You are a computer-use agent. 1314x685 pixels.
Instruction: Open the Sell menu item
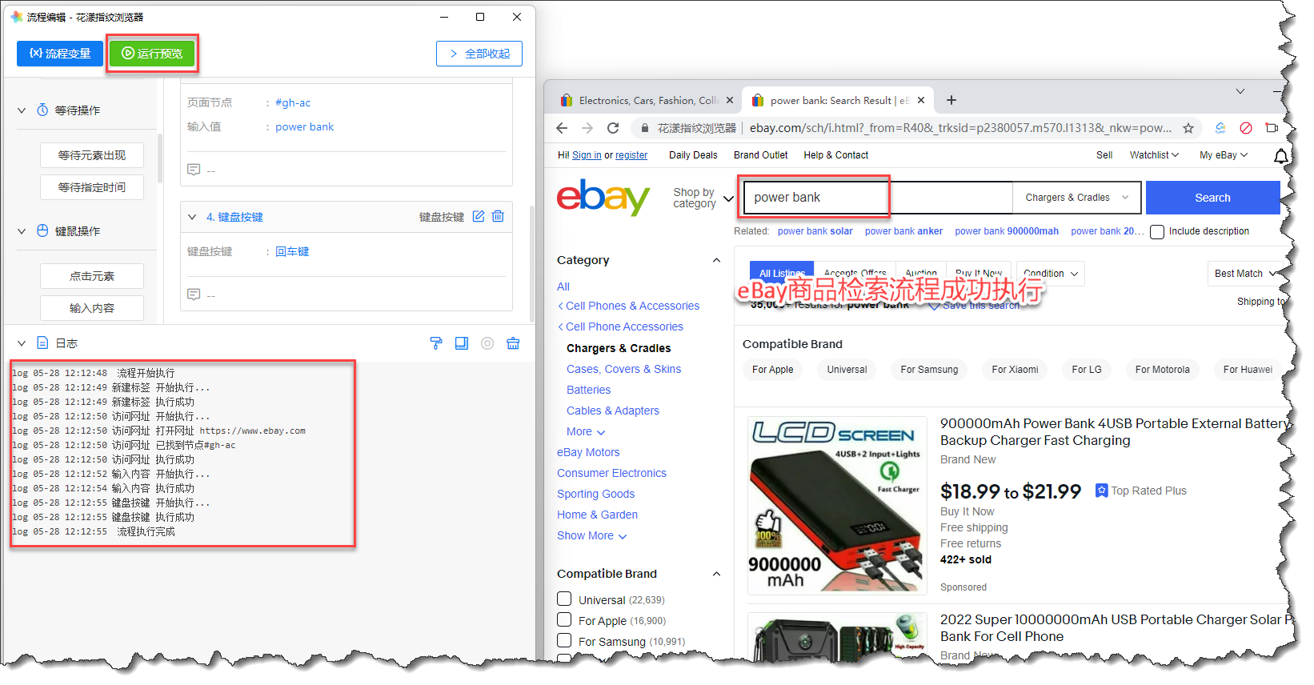[x=1104, y=155]
